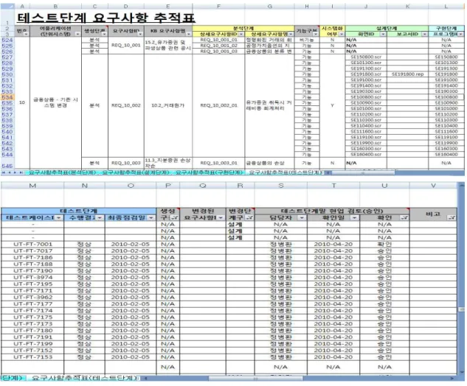Screen dimensions: 467x386
Task: Click the lower sheet horizontal scrollbar thumb
Action: (x=256, y=379)
